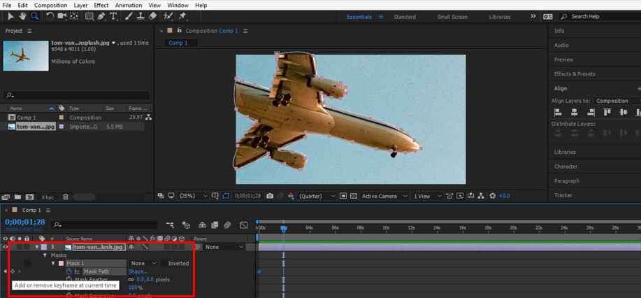Select the Hand tool
Screen dimensions: 641x298
pos(22,16)
